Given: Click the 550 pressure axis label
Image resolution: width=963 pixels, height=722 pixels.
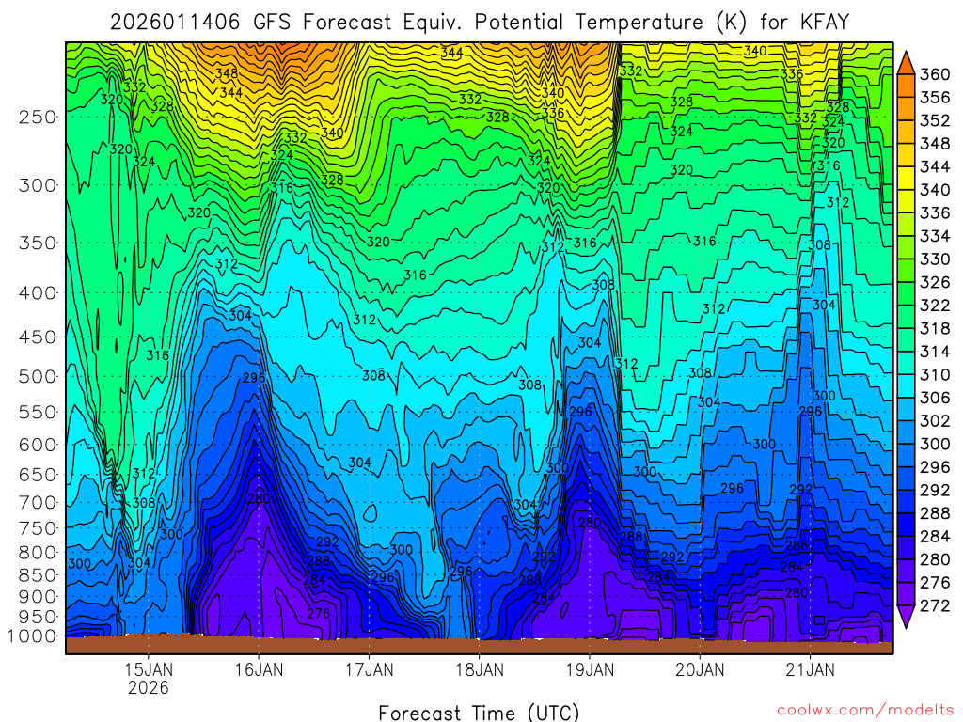Looking at the screenshot, I should tap(38, 412).
